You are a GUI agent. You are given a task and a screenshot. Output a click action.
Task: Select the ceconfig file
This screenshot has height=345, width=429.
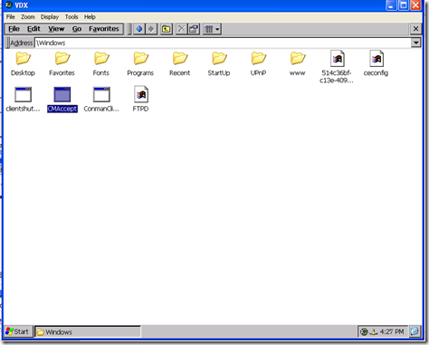coord(376,63)
